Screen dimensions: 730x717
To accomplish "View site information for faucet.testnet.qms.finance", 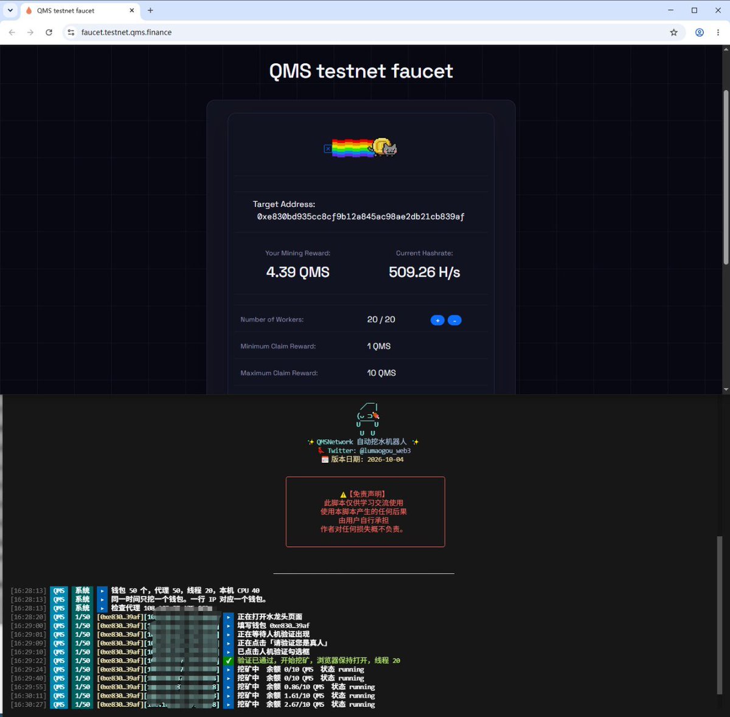I will click(71, 32).
